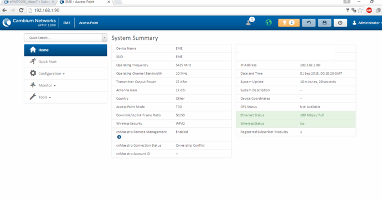Click the bookmark star icon

coord(360,10)
